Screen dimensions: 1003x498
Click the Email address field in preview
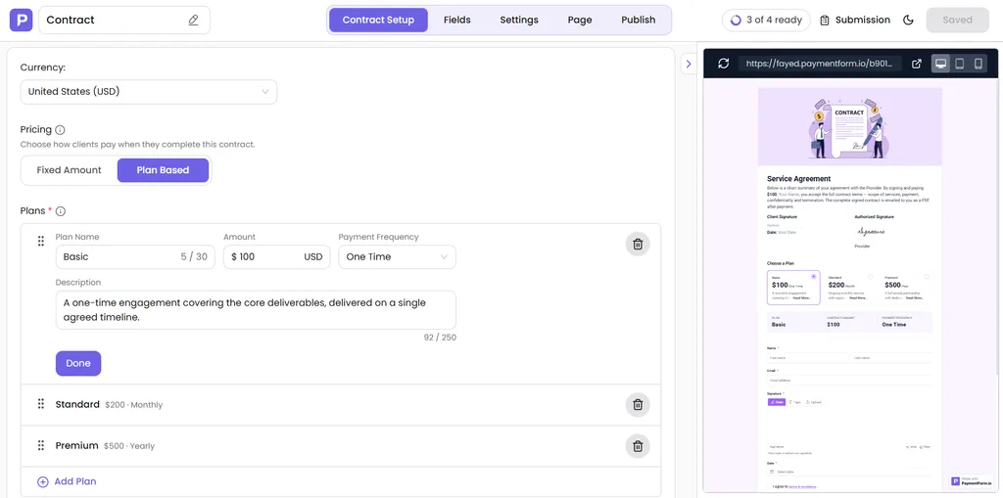pos(849,380)
